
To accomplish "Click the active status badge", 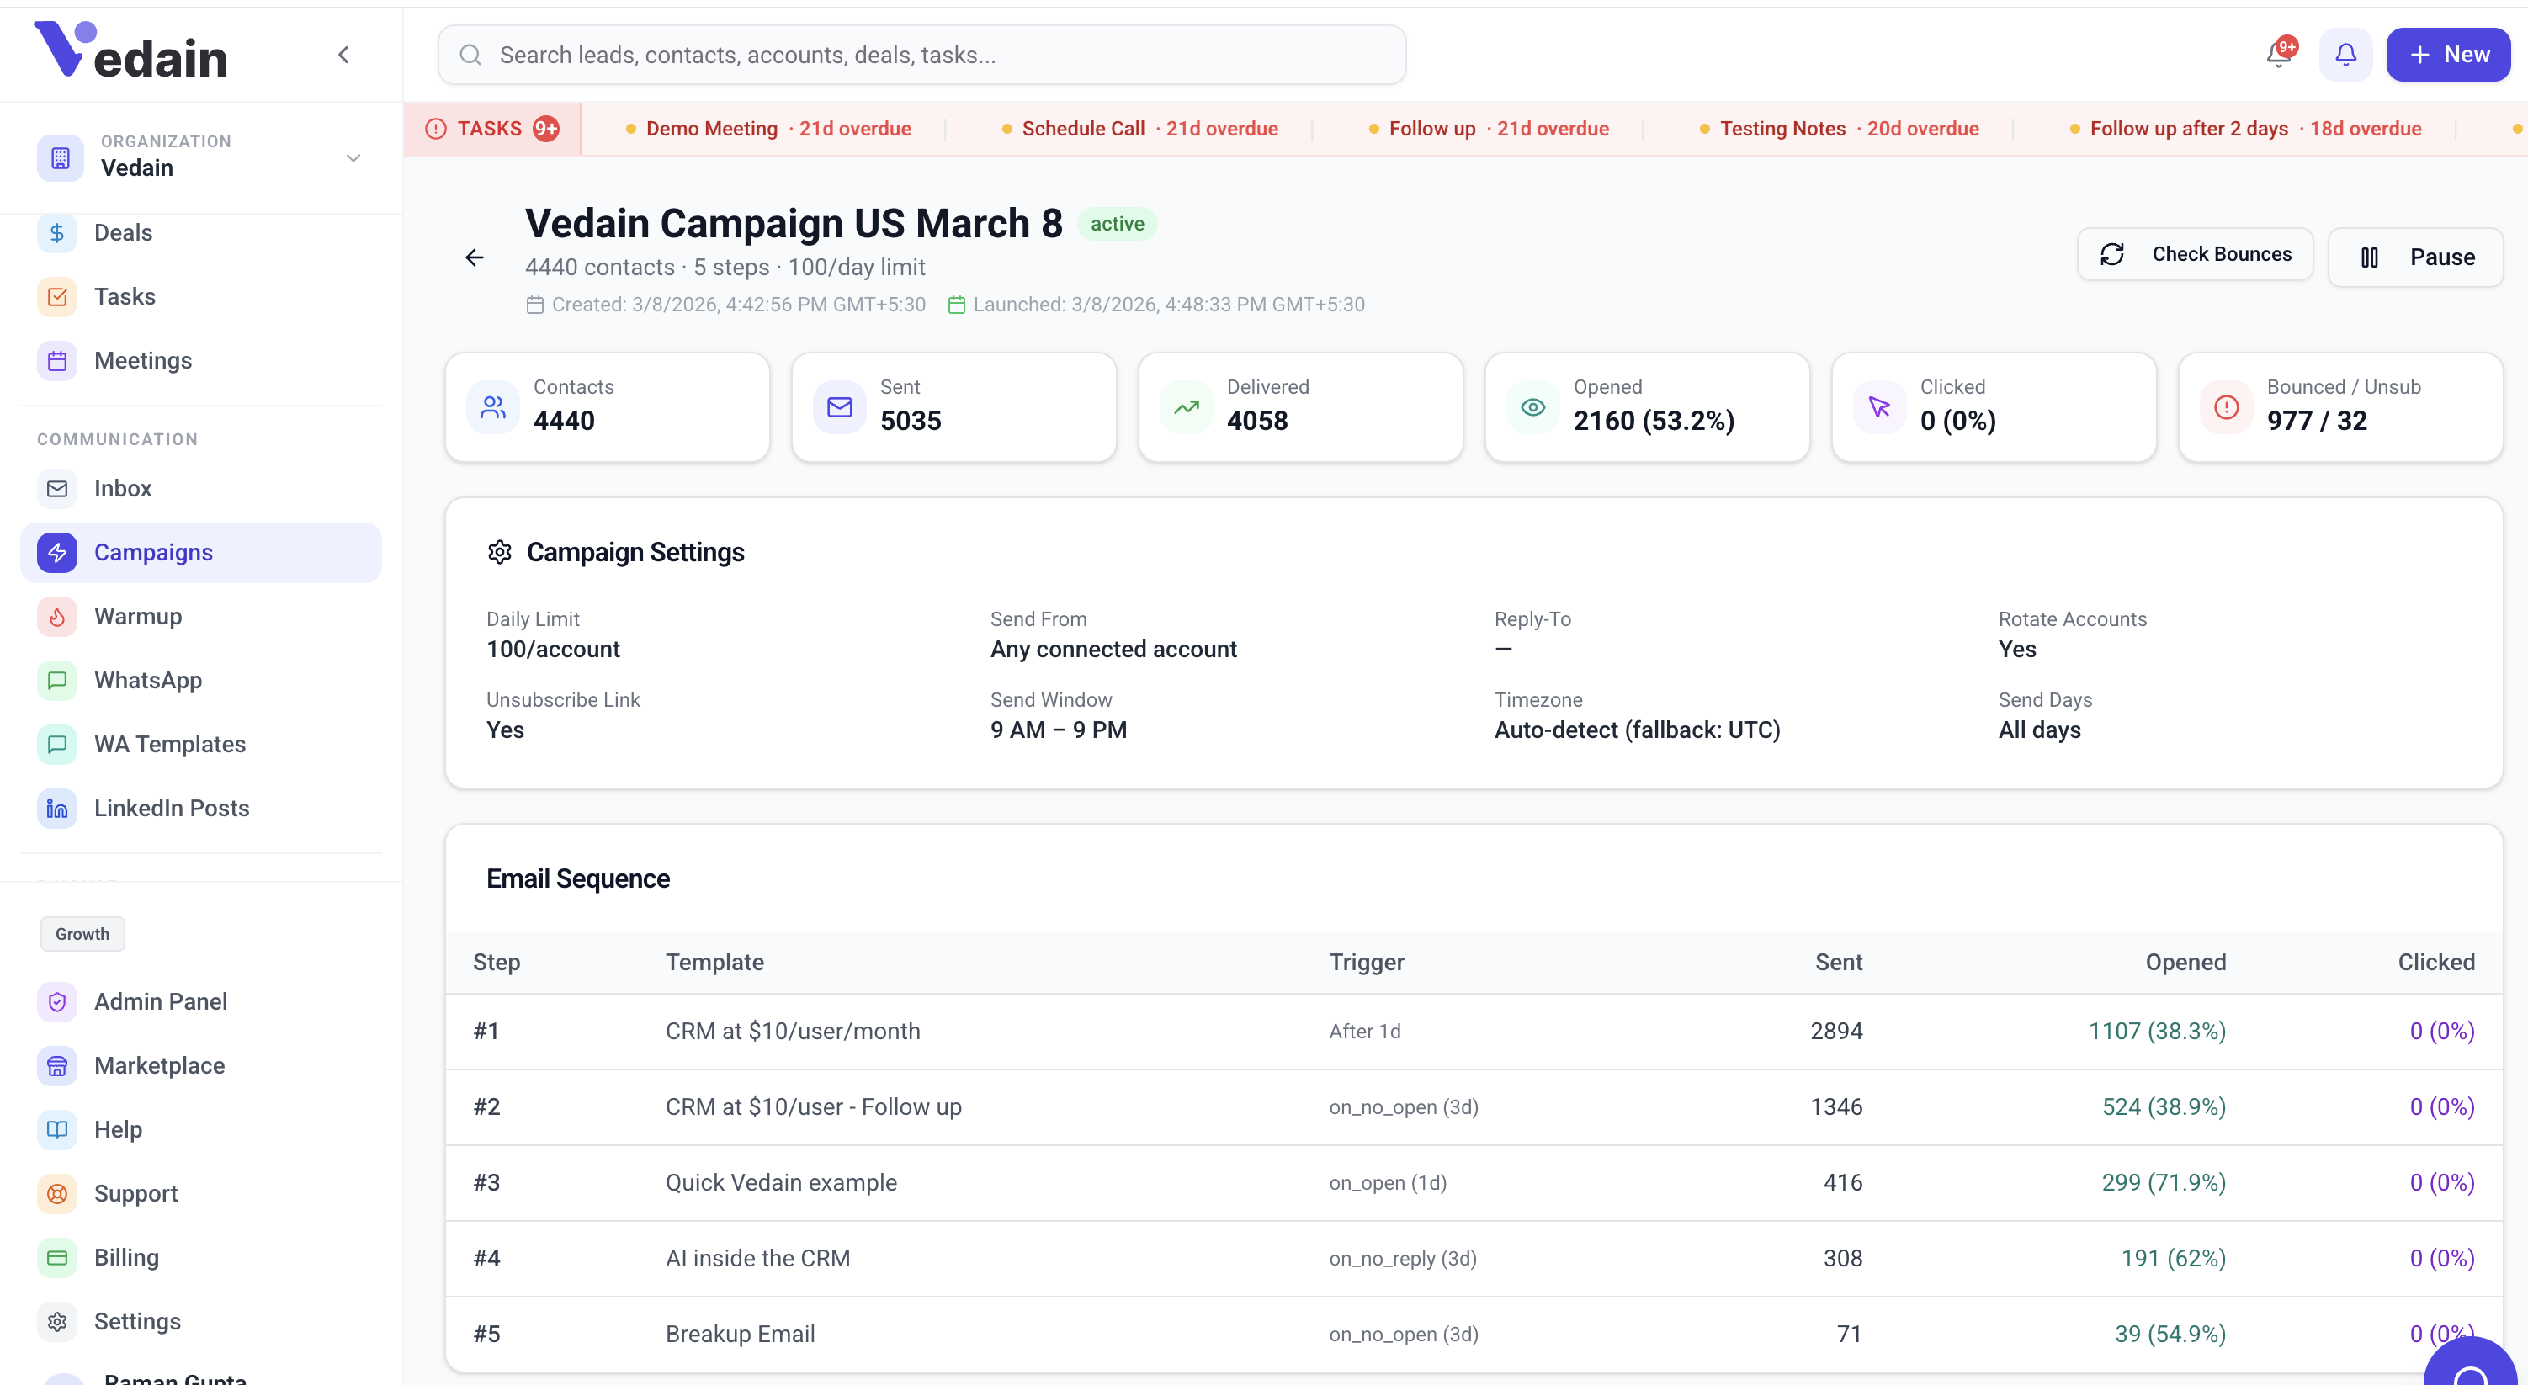I will 1117,224.
